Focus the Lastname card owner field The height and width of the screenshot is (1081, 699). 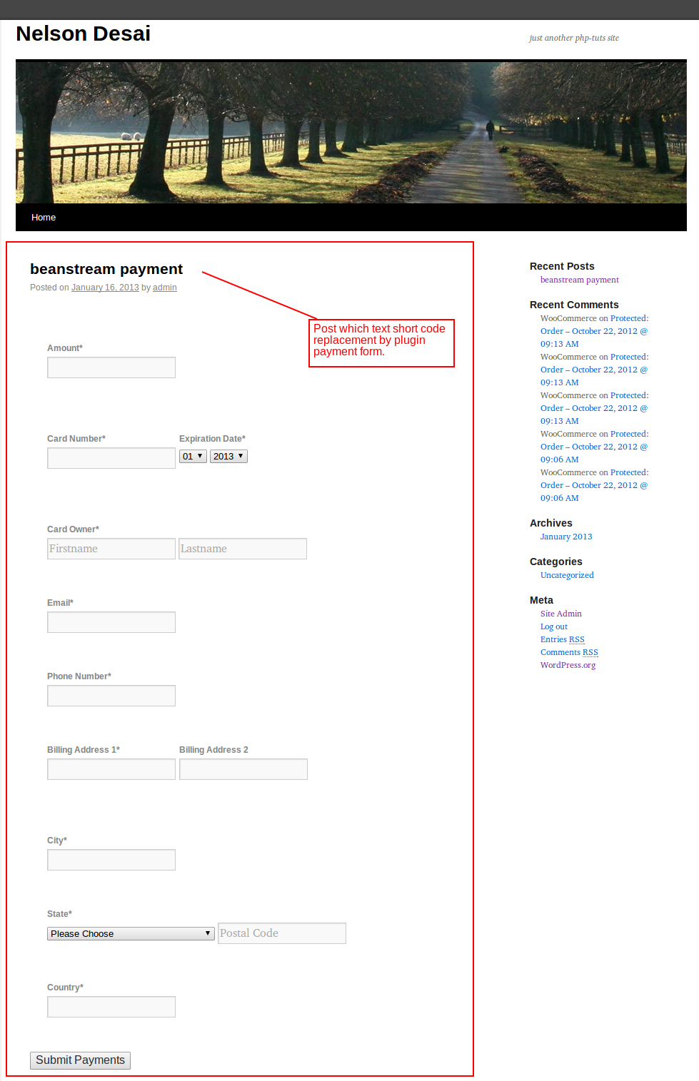click(x=243, y=549)
